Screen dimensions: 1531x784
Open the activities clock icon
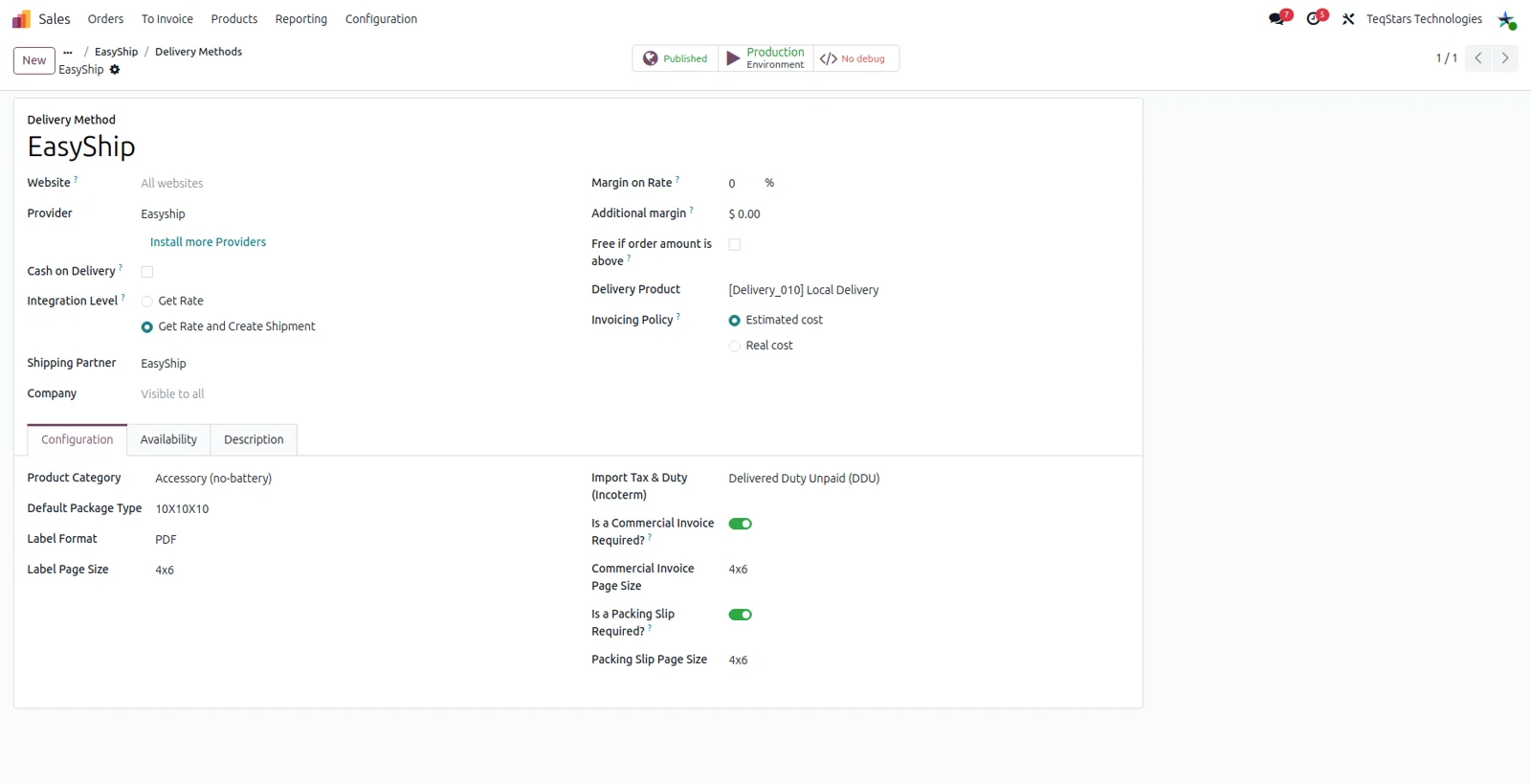coord(1316,18)
